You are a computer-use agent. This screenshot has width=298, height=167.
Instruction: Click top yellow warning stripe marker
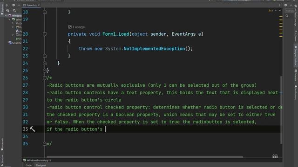(x=281, y=17)
